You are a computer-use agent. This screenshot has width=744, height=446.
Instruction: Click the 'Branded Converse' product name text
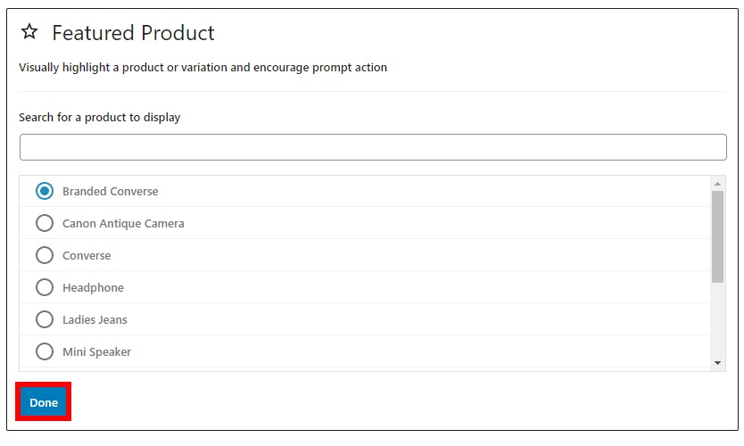[111, 191]
